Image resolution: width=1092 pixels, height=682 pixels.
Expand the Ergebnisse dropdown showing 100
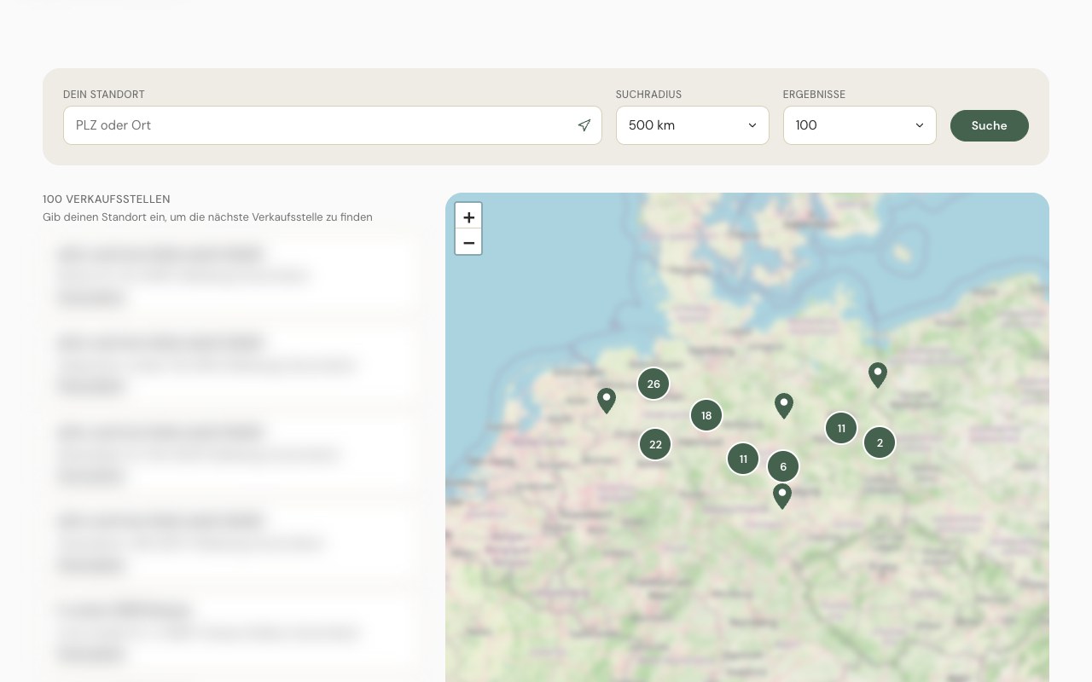(x=860, y=125)
